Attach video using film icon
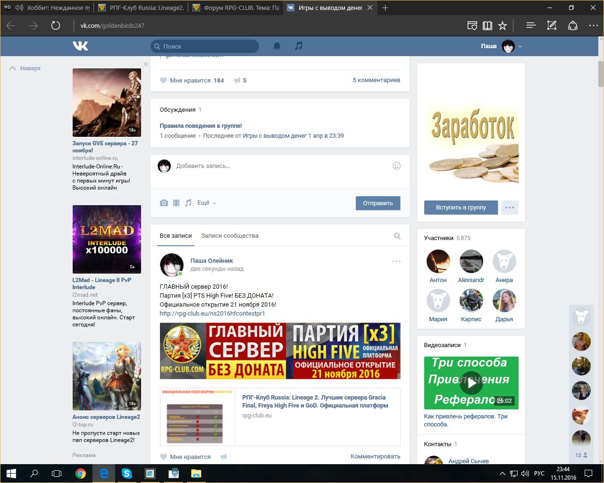 click(176, 203)
